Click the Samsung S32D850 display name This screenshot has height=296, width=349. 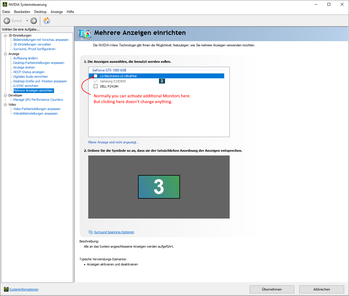[x=113, y=81]
